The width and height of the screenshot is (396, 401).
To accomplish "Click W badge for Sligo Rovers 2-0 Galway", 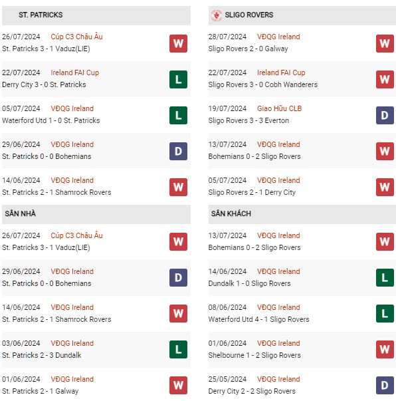I will (385, 43).
